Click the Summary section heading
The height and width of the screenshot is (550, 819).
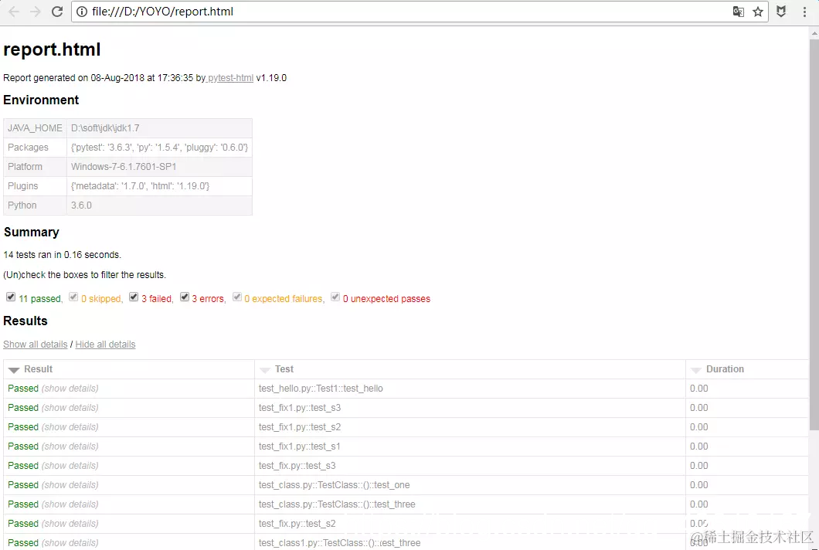point(32,232)
